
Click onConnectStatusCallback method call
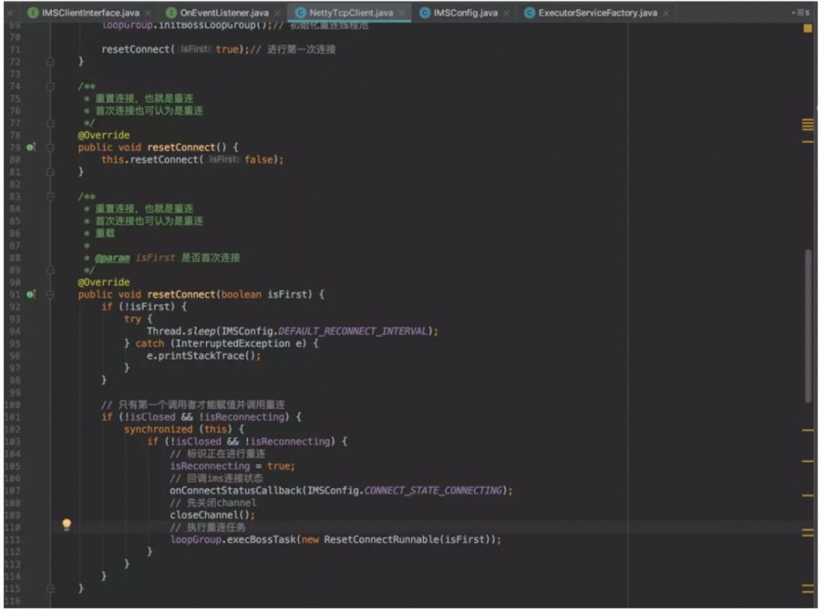click(x=236, y=491)
